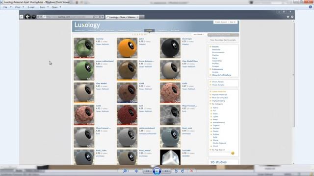This screenshot has width=314, height=176.
Task: Click Rust_Tube title link
Action: tap(101, 151)
